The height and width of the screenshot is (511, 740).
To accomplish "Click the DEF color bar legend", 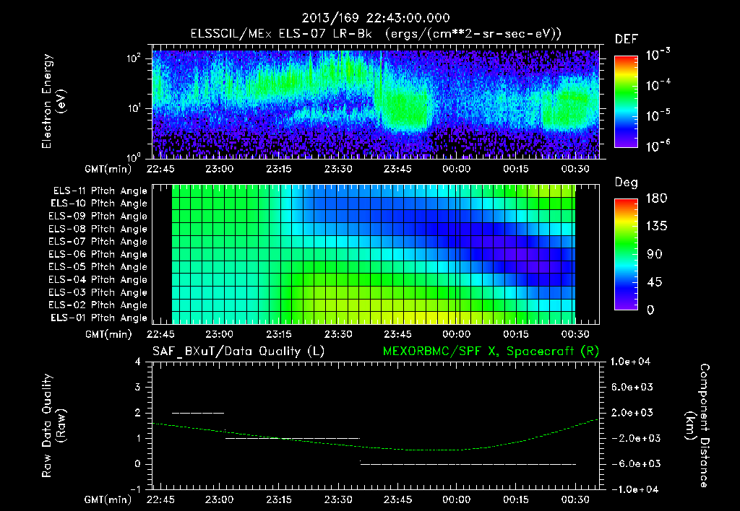I will (x=626, y=102).
